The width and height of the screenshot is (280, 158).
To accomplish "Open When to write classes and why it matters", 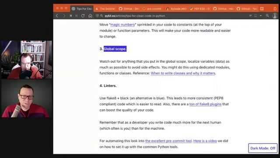I will 183,73.
